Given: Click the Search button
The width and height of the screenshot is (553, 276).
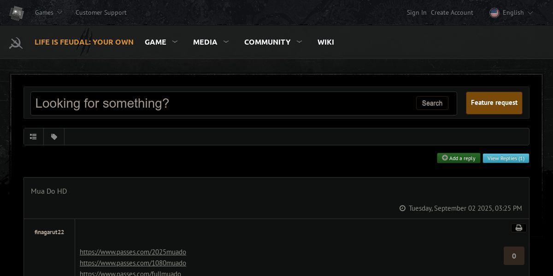Looking at the screenshot, I should pos(432,103).
